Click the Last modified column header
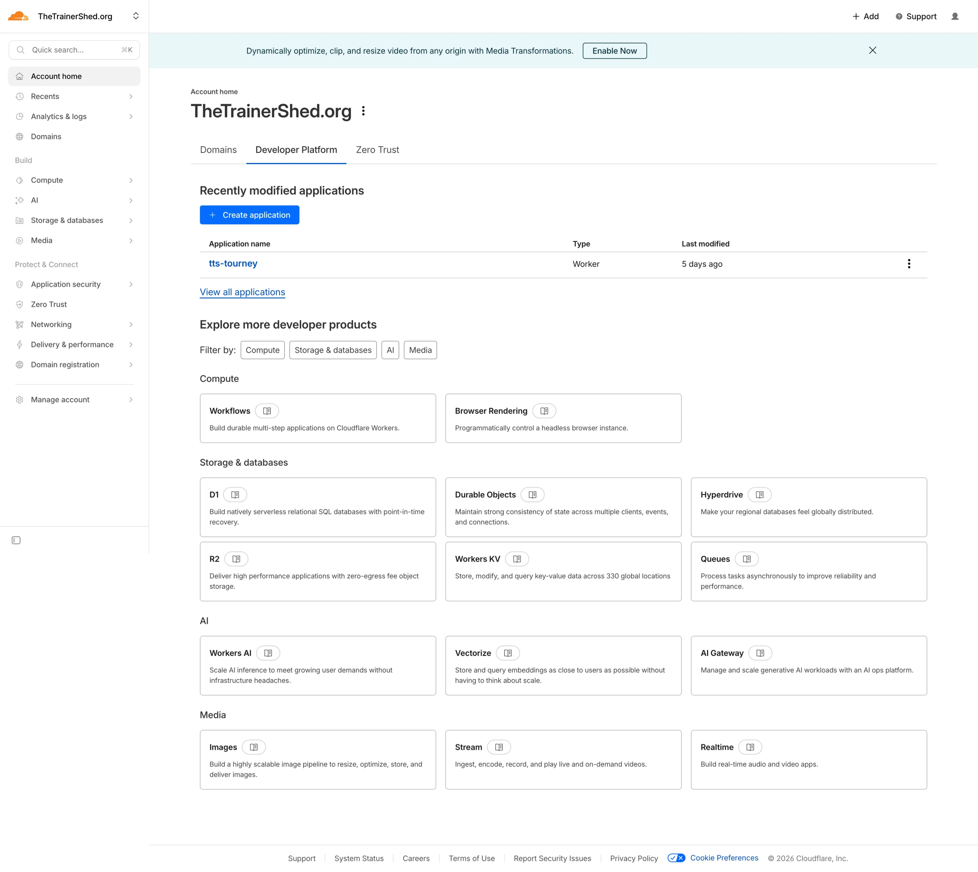The height and width of the screenshot is (872, 978). [x=705, y=244]
